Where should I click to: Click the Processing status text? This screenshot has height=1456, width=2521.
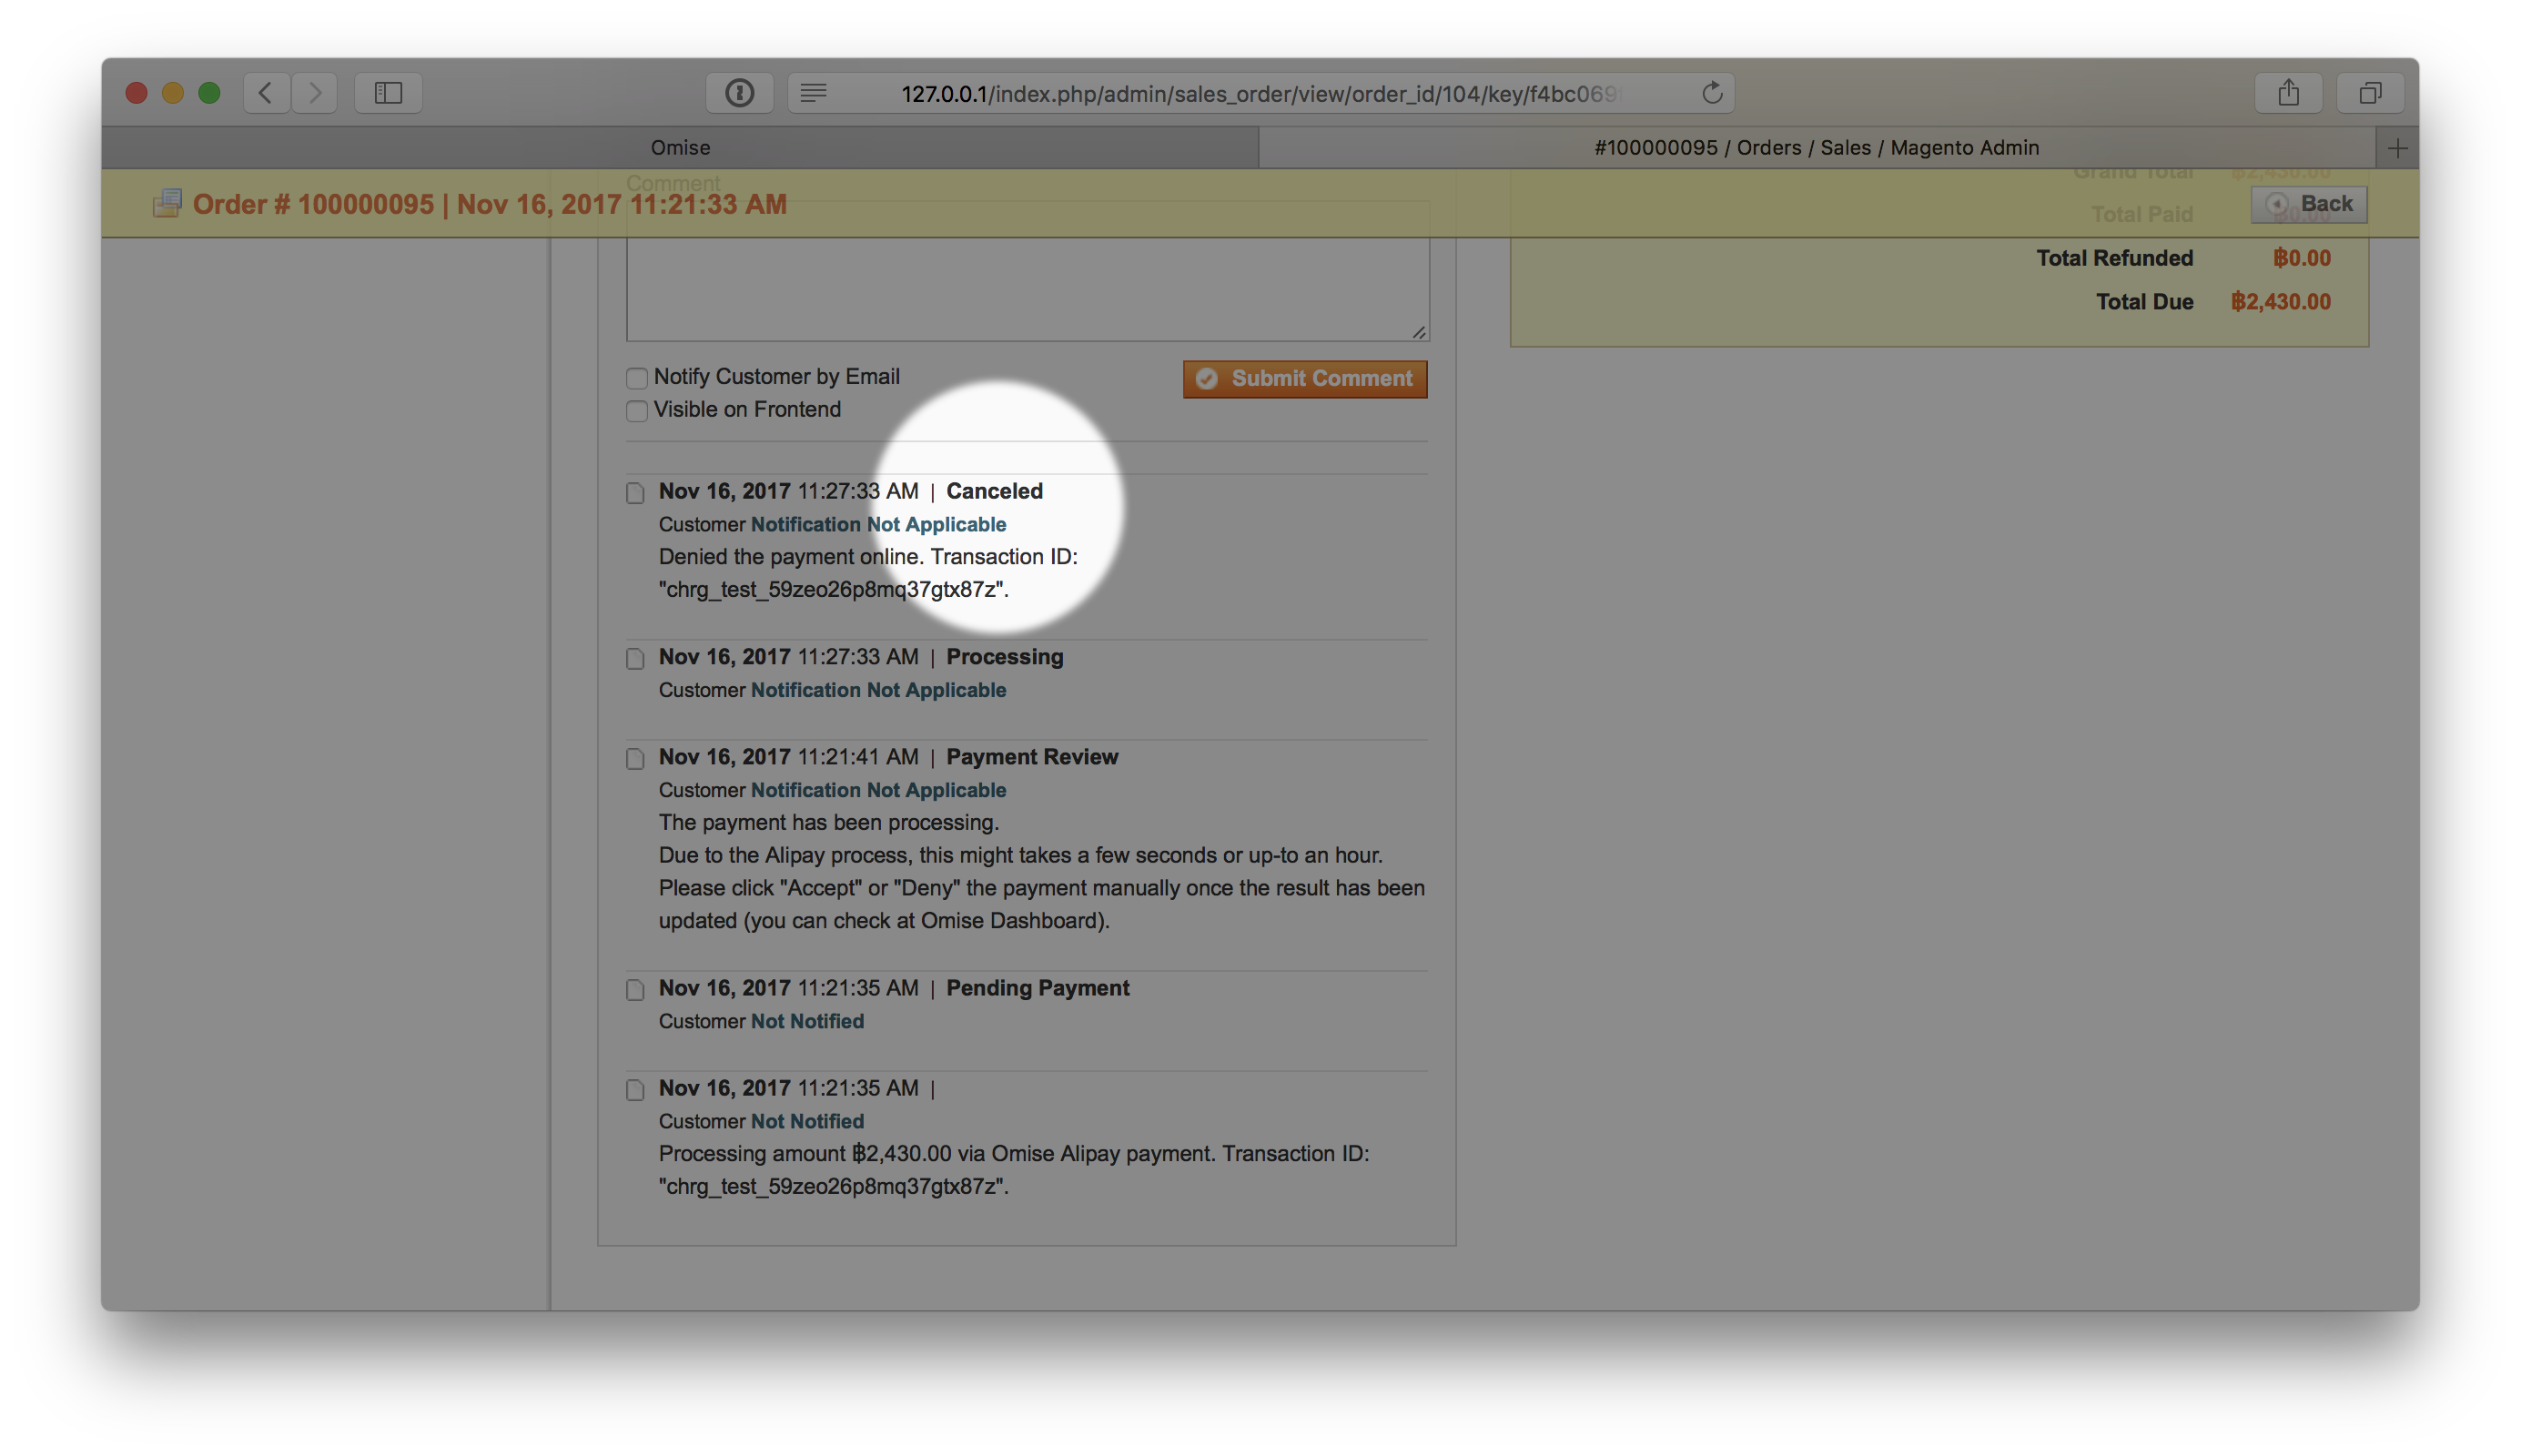1004,657
